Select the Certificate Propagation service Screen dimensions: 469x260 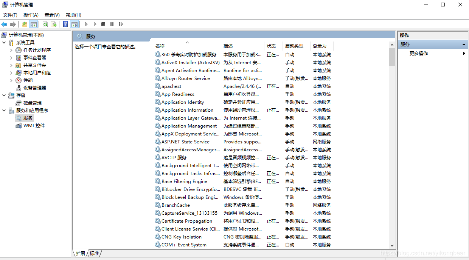187,221
